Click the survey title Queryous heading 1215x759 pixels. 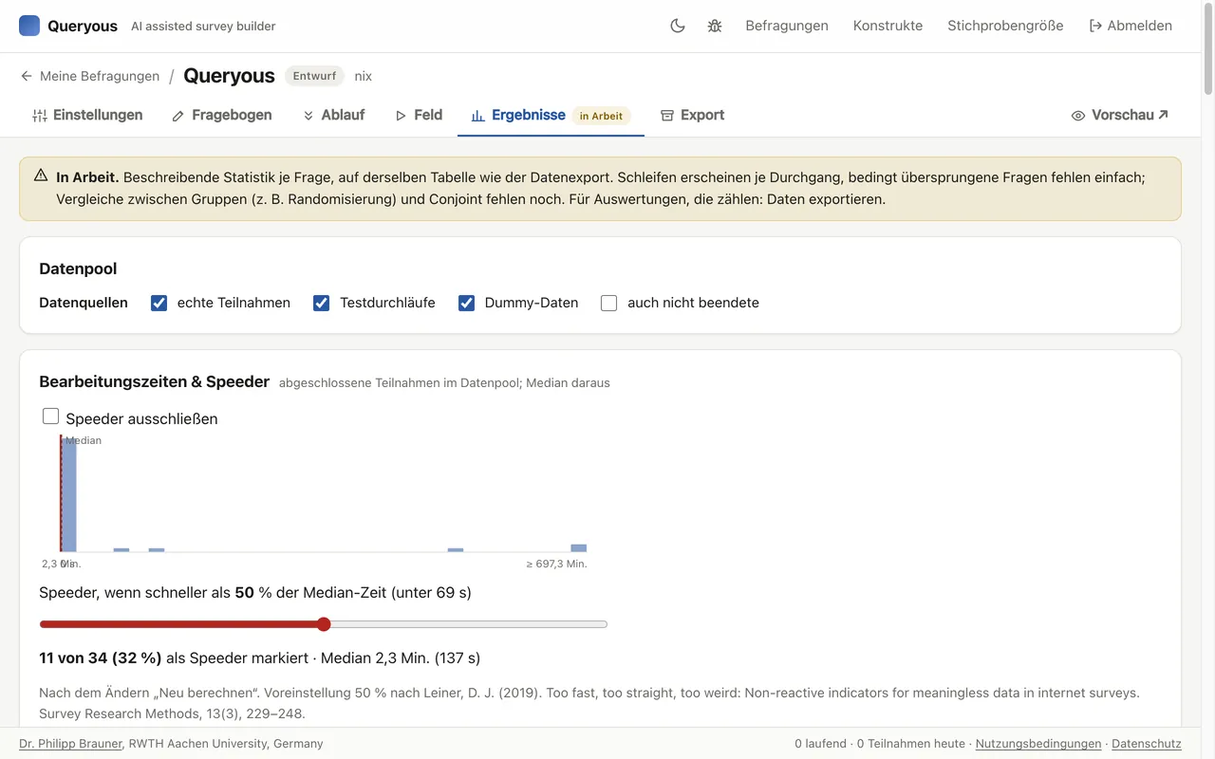(x=229, y=76)
